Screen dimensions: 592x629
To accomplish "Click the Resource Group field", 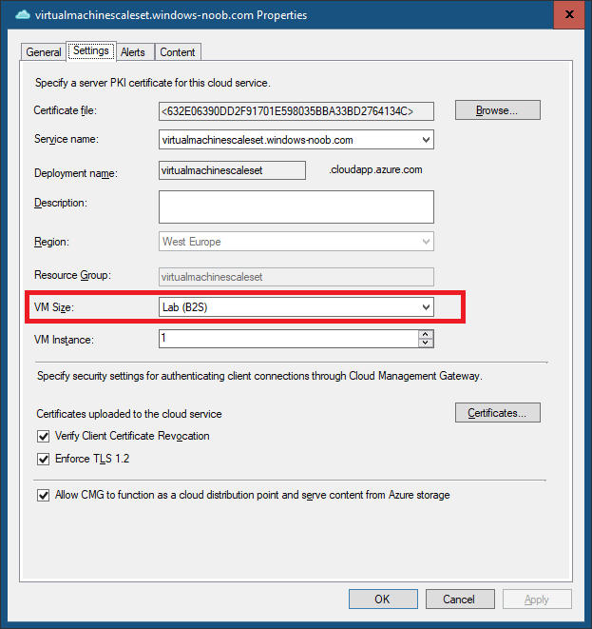I will 296,277.
